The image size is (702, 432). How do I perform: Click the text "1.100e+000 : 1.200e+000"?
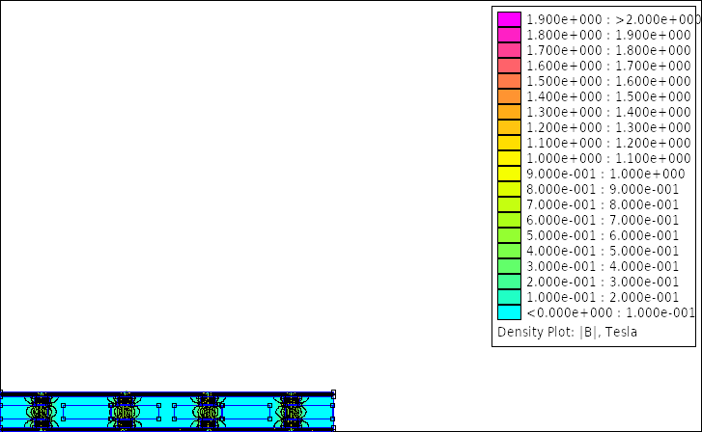(x=609, y=143)
